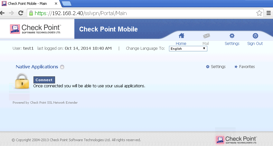Go to the Home link

click(181, 43)
